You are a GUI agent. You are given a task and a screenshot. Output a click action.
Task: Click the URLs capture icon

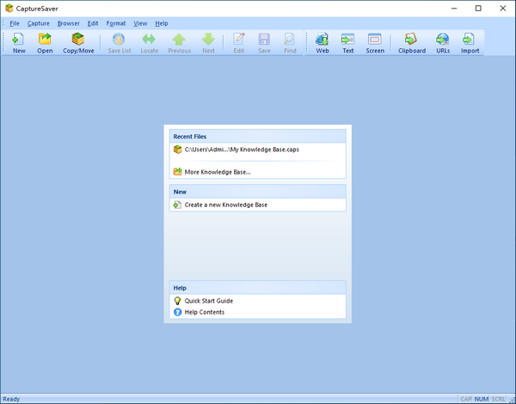point(443,42)
